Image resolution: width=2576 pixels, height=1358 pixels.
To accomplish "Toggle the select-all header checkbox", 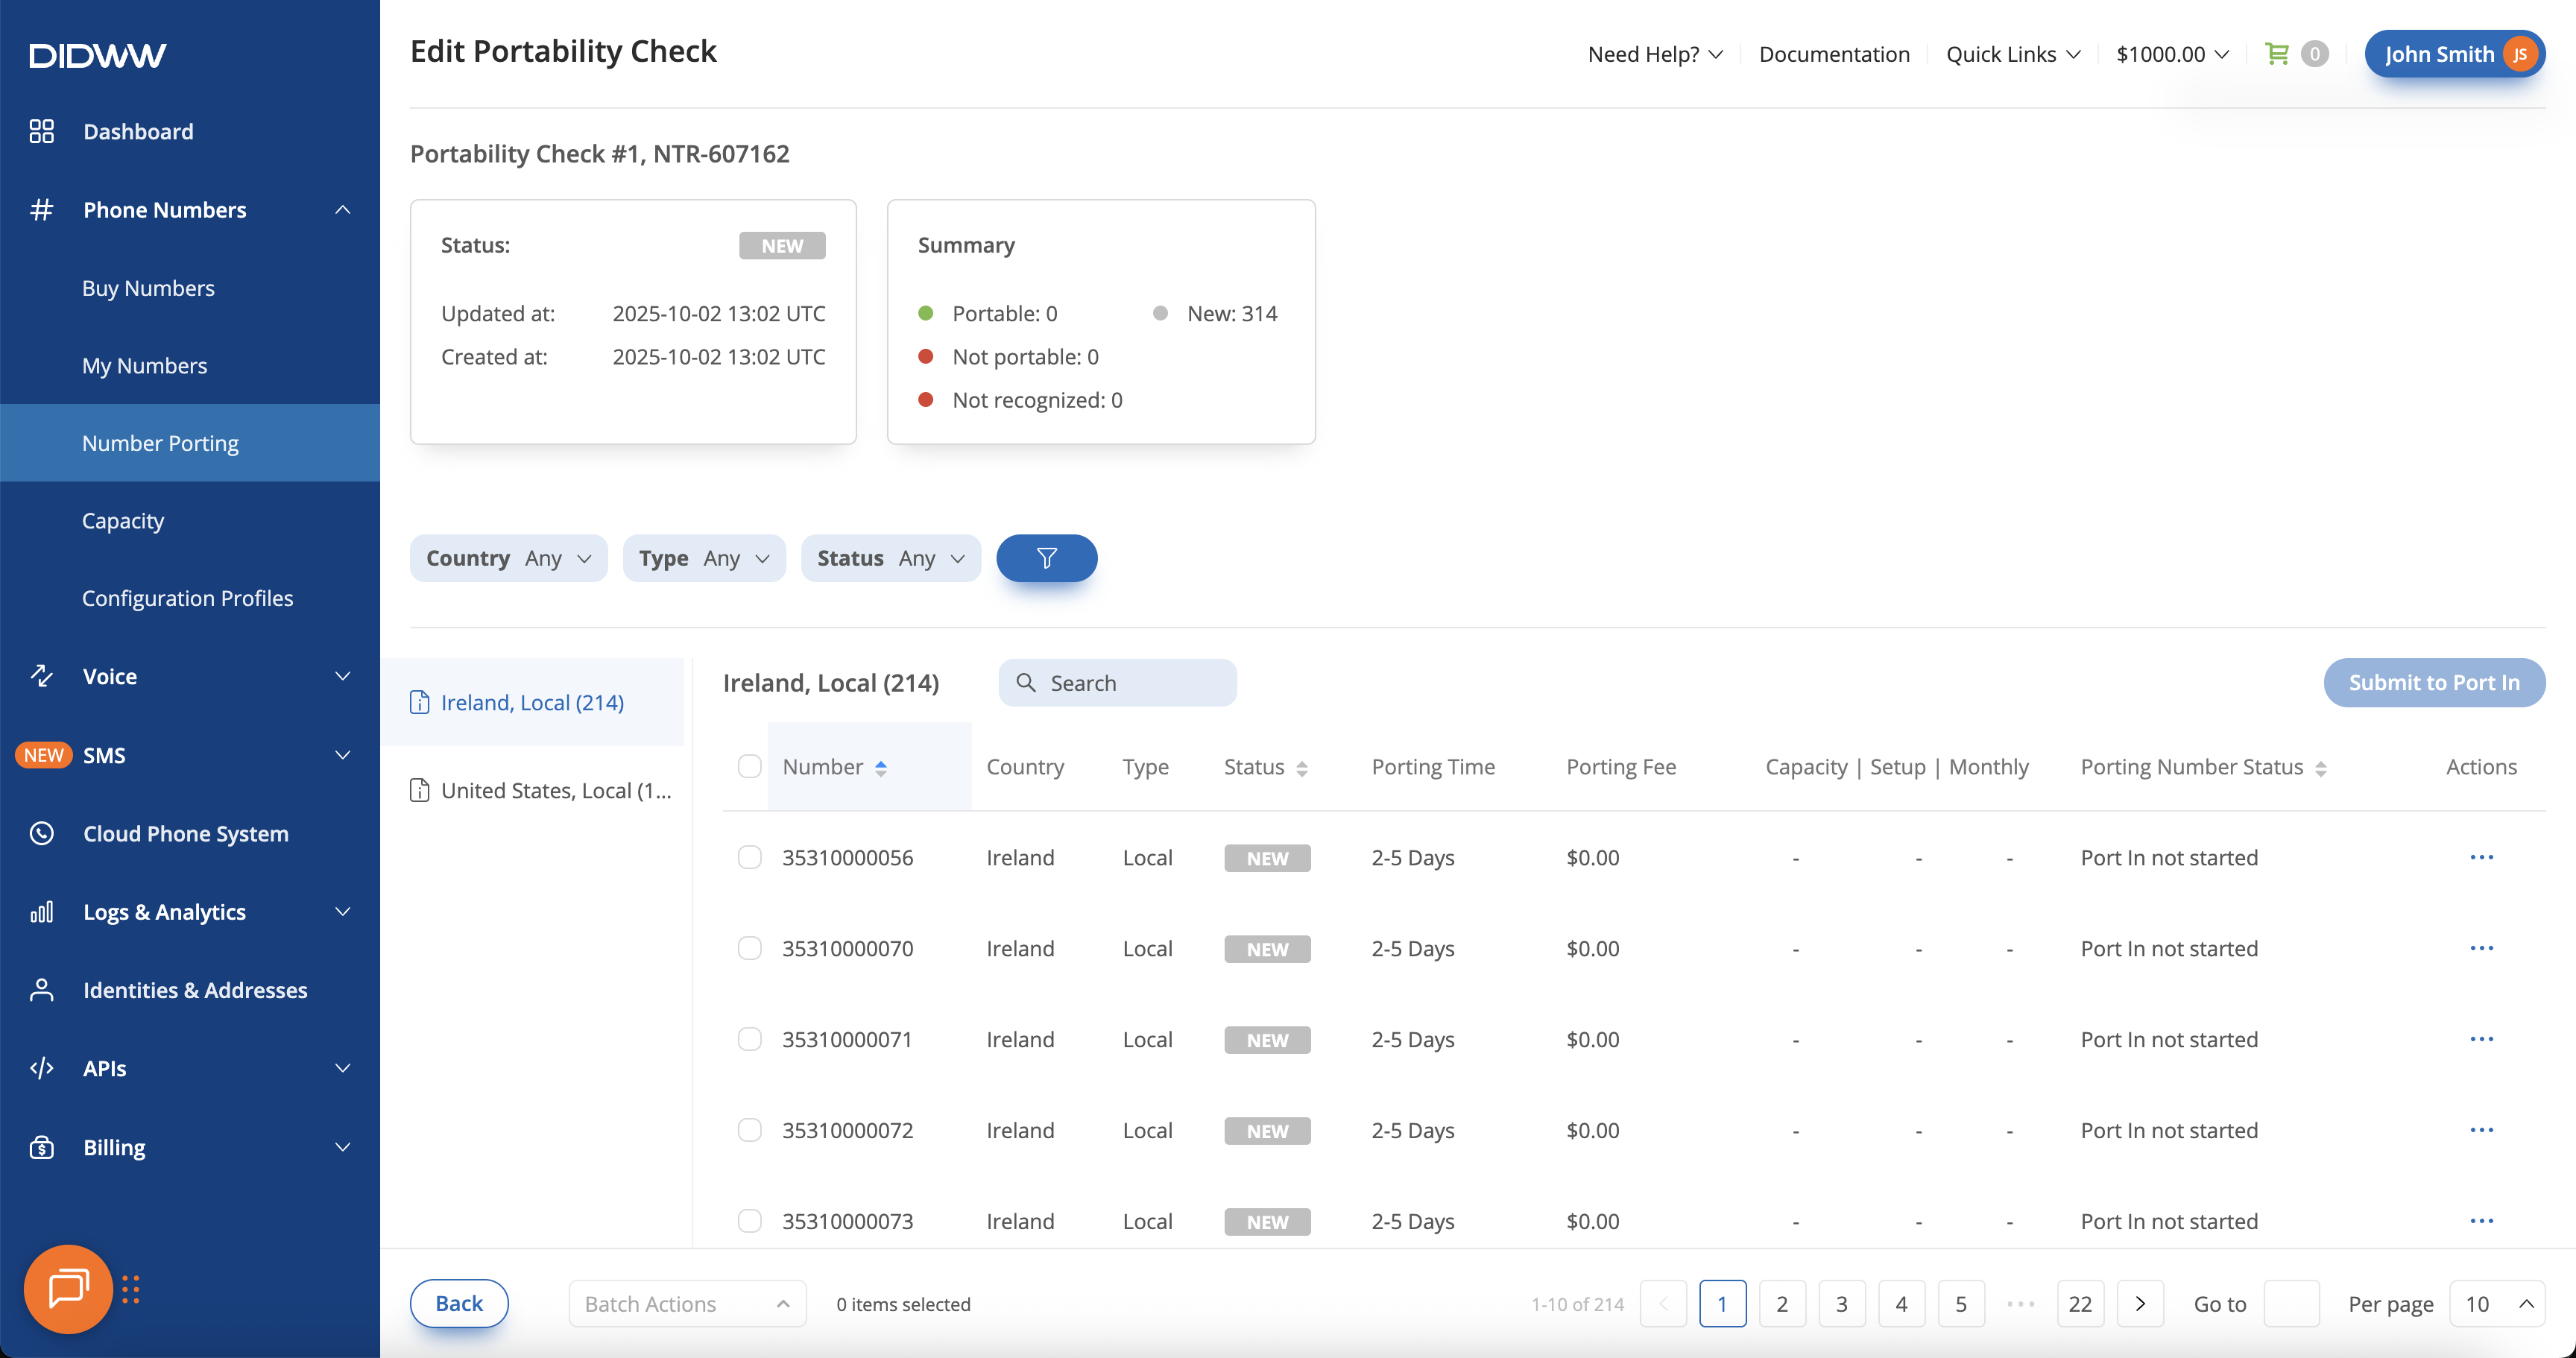I will (x=749, y=766).
